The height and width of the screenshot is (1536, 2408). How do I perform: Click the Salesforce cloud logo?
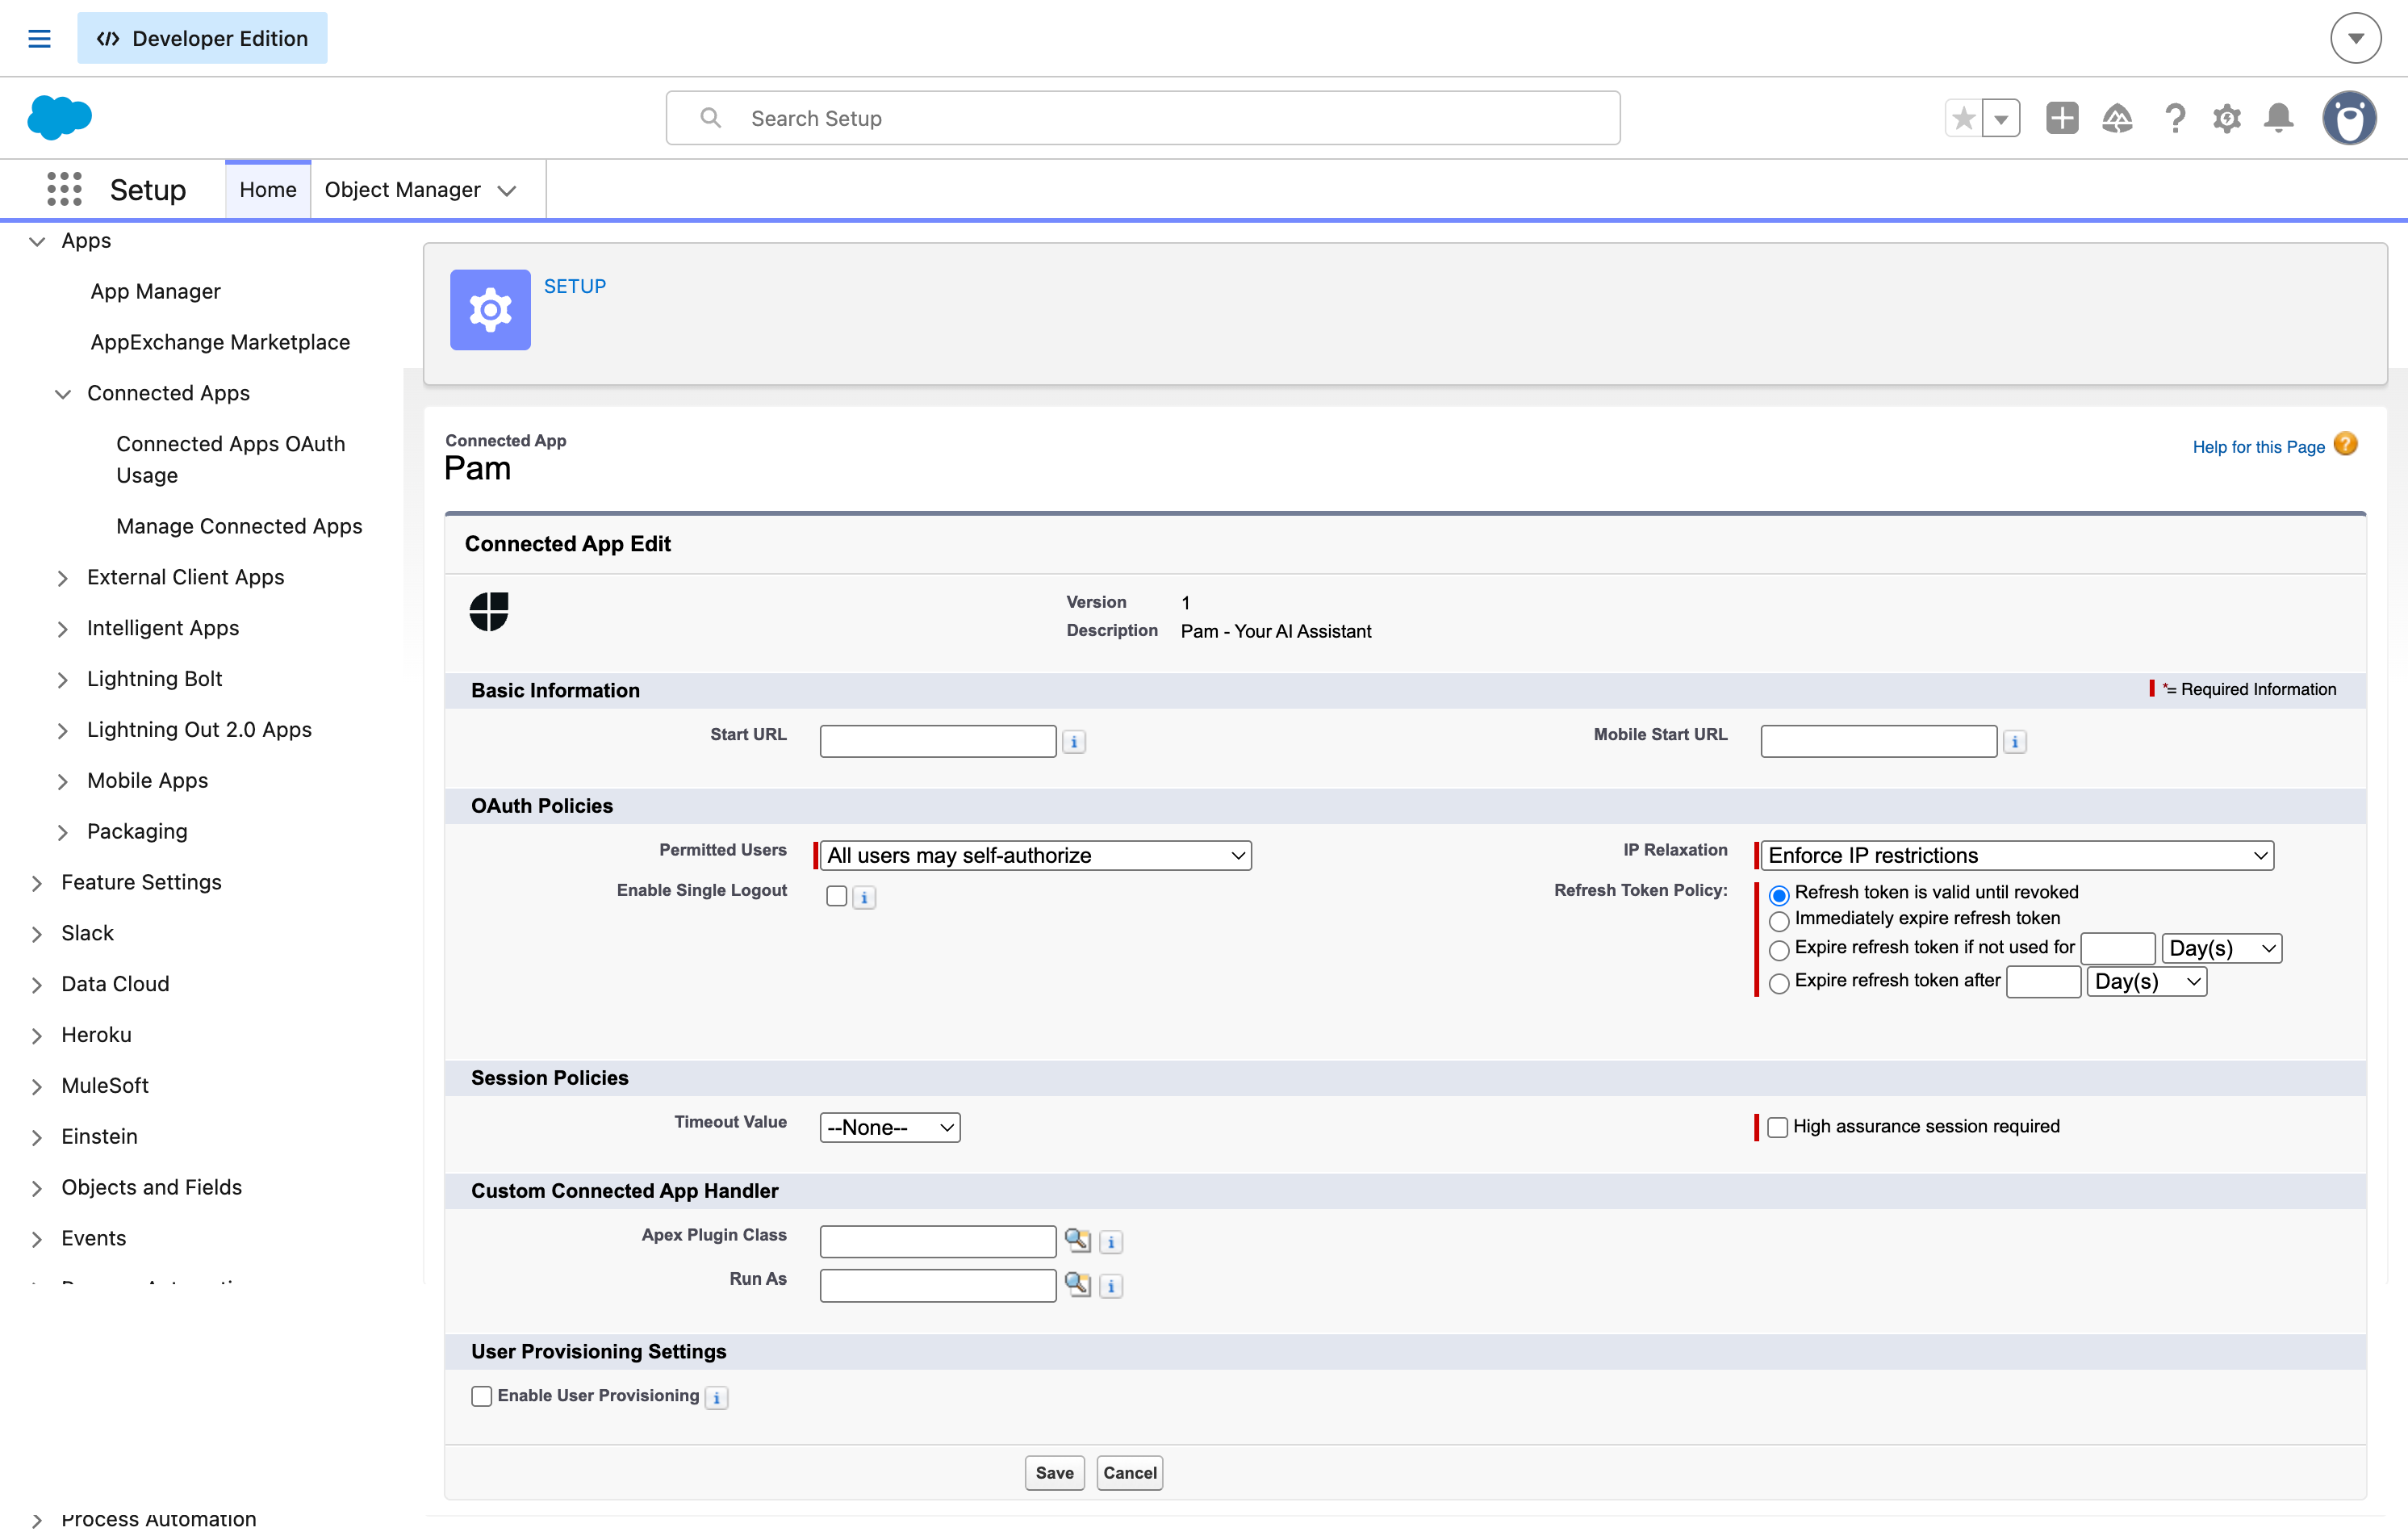(60, 118)
